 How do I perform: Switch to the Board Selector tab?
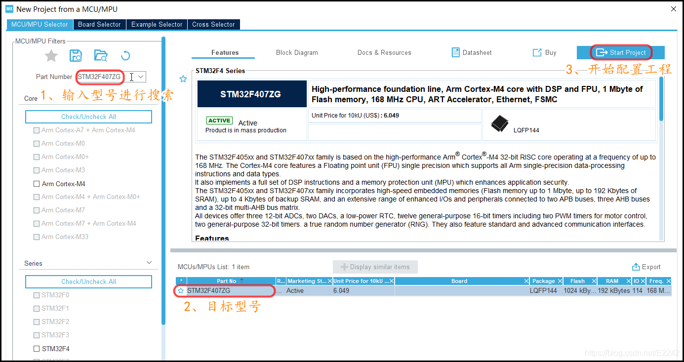click(x=99, y=24)
